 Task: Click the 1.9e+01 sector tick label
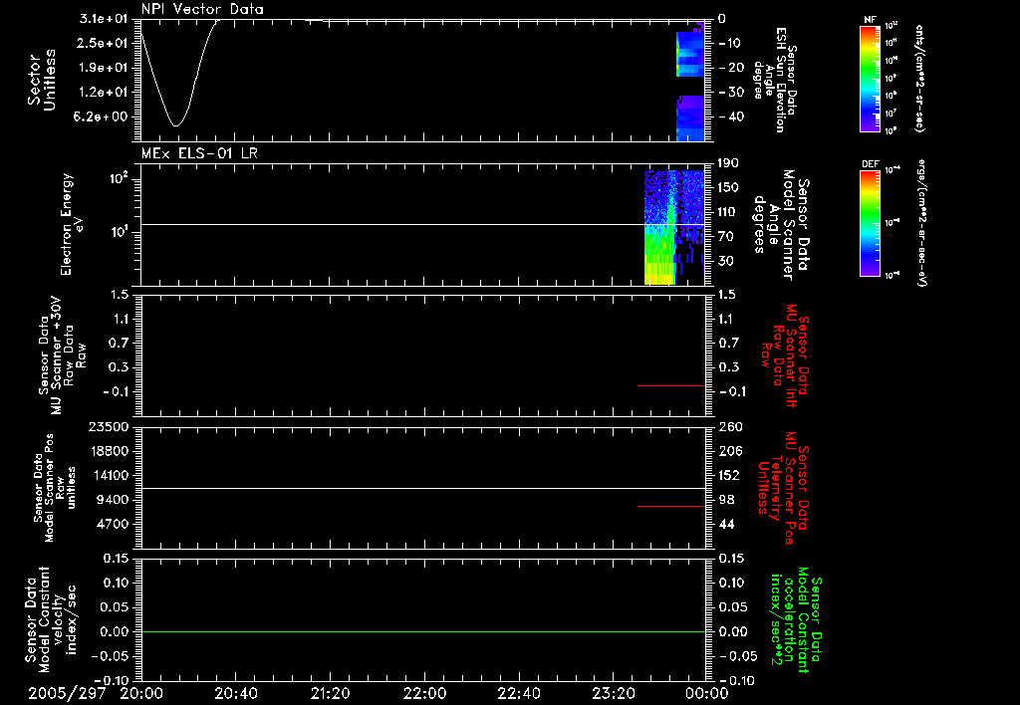point(103,68)
